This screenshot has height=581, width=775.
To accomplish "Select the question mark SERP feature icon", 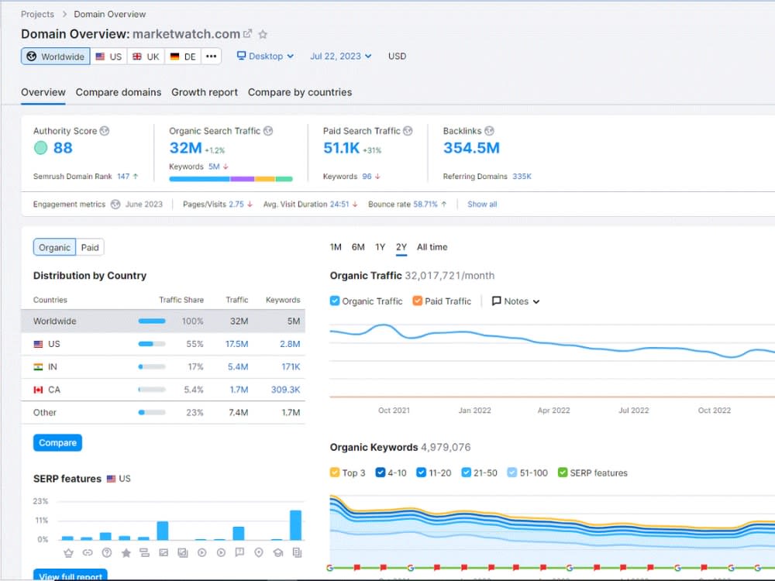I will 107,553.
